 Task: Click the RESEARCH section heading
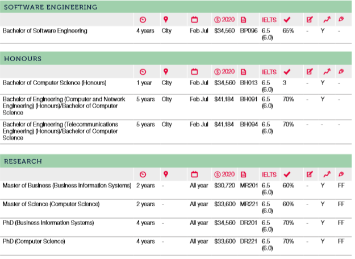(23, 162)
